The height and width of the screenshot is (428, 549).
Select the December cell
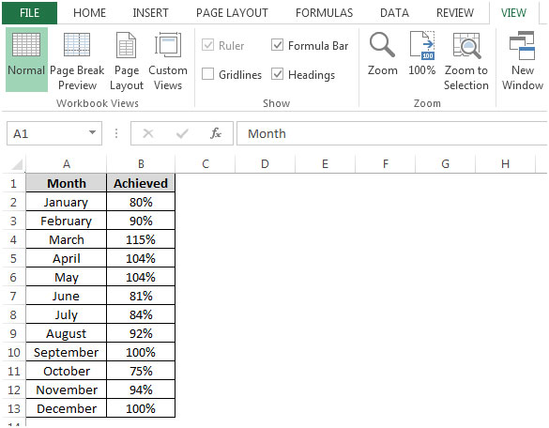[x=67, y=408]
